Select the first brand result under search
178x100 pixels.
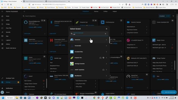coord(89,40)
